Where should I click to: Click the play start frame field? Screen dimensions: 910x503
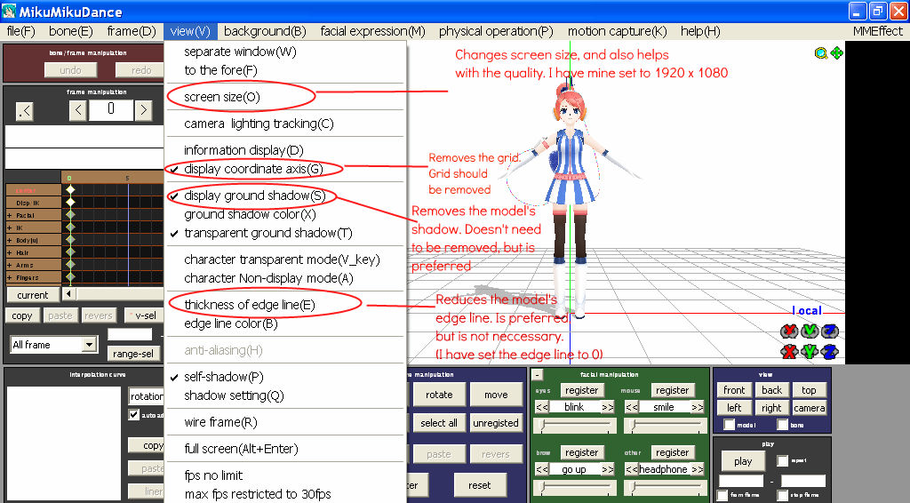point(741,481)
